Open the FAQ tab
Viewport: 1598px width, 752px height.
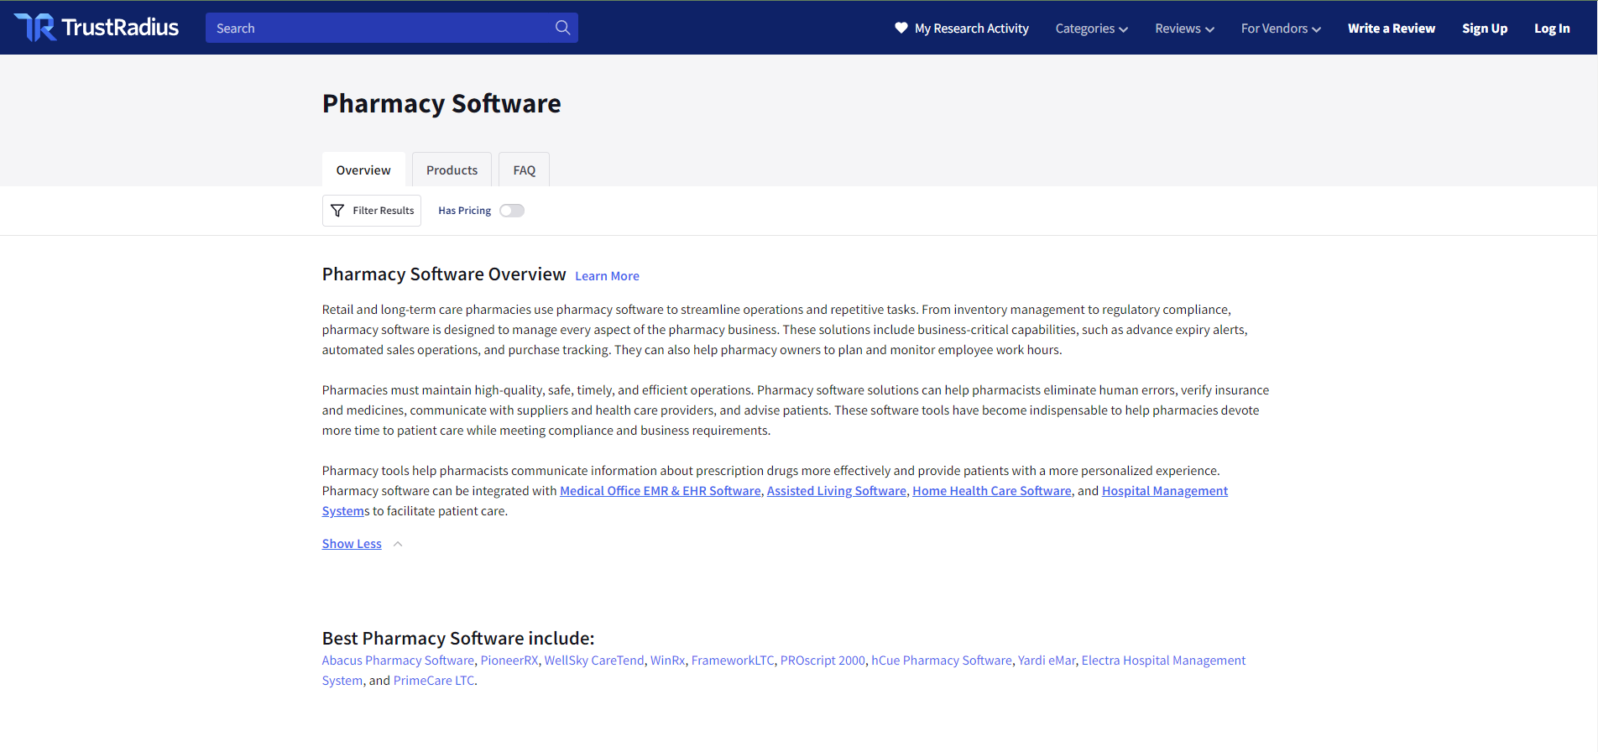pyautogui.click(x=525, y=170)
